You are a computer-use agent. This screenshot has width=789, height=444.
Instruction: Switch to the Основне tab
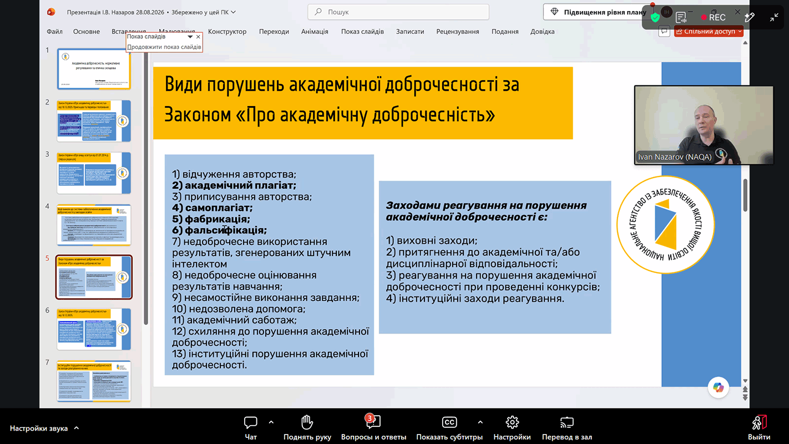(87, 32)
